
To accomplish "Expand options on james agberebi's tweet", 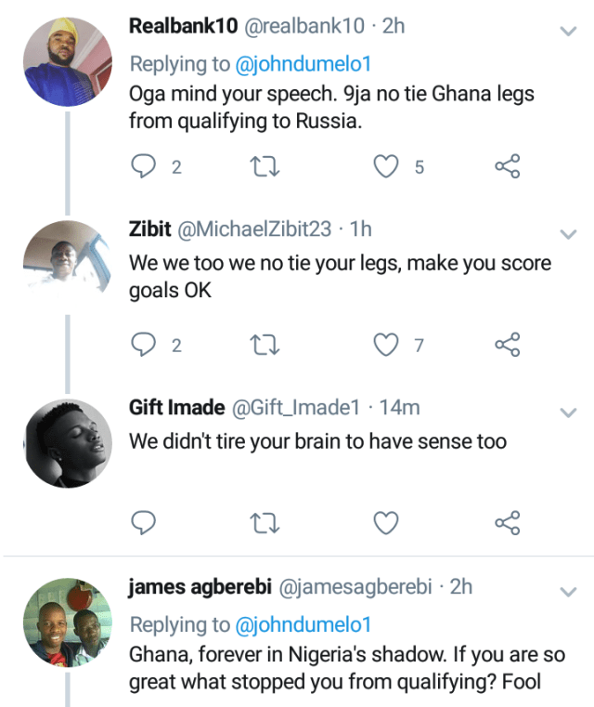I will tap(568, 591).
